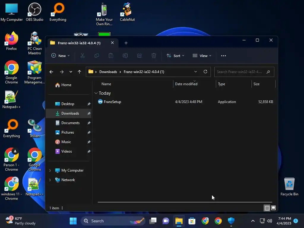This screenshot has height=228, width=304.
Task: Unpin Music using its pin icon
Action: [89, 142]
